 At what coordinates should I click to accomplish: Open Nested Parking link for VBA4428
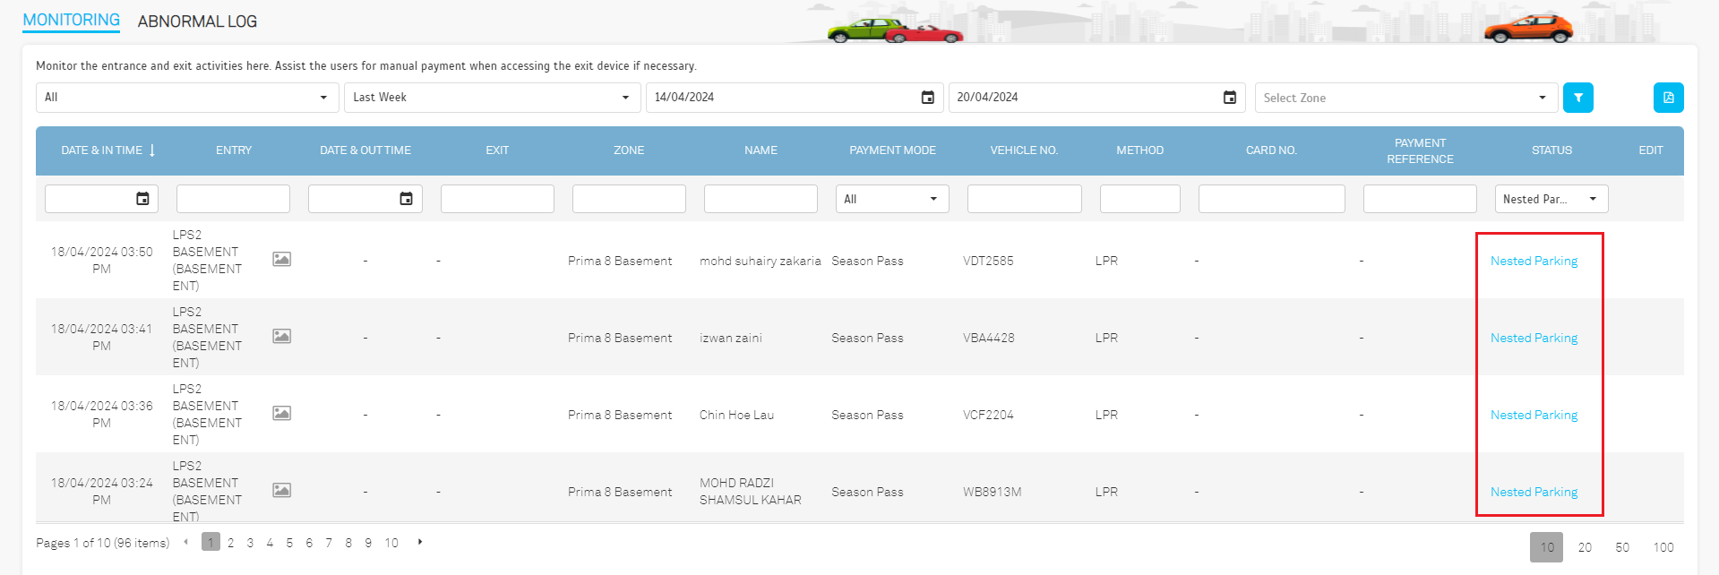tap(1534, 338)
